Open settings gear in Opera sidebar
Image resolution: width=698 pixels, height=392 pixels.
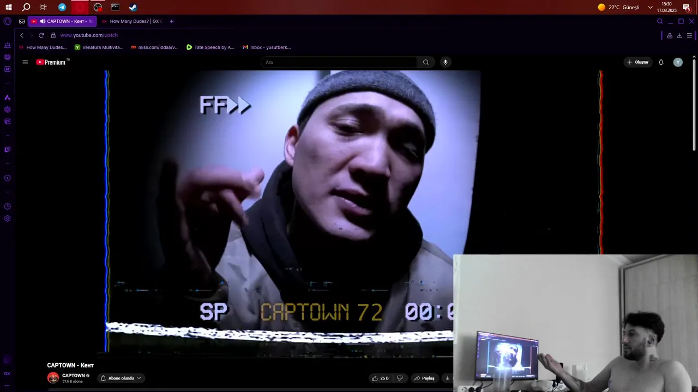click(x=7, y=218)
